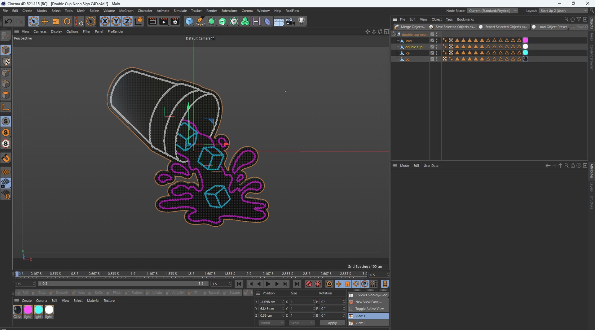
Task: Click the Undo arrow icon
Action: [x=8, y=21]
